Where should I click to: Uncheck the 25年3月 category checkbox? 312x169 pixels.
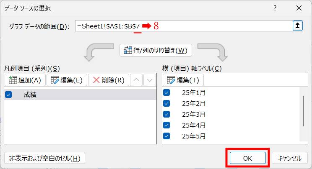point(166,114)
